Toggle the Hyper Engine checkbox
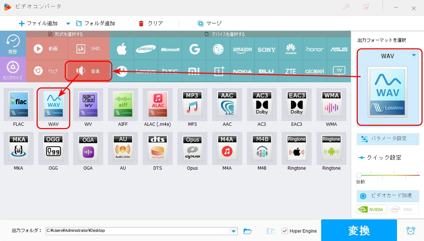Image resolution: width=424 pixels, height=241 pixels. point(285,231)
